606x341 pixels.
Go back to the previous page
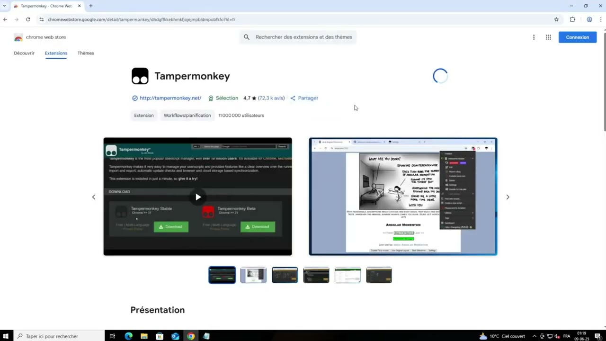pyautogui.click(x=5, y=19)
